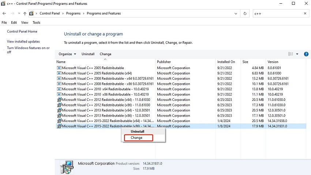Click icon of 2012 Redistributable (x64) row

59,100
